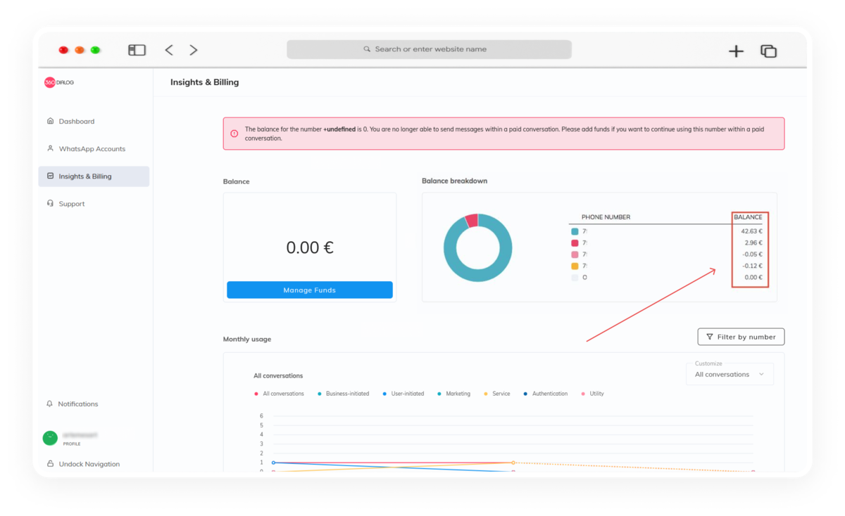Click the Insights & Billing page title
Screen dimensions: 845x516
coord(204,82)
